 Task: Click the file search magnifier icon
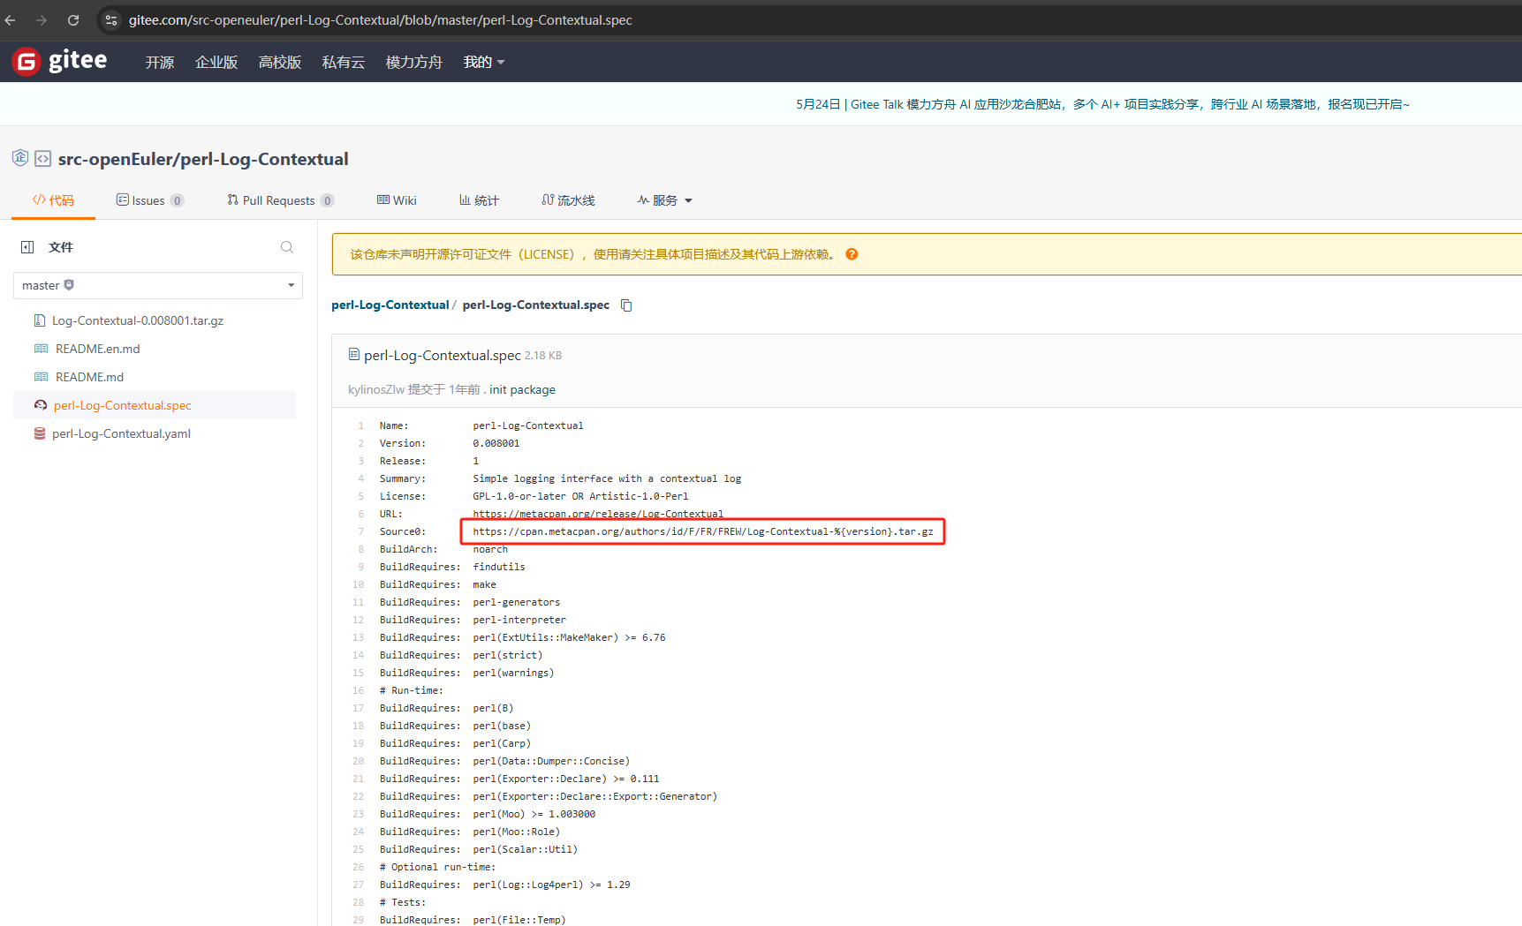click(x=287, y=247)
